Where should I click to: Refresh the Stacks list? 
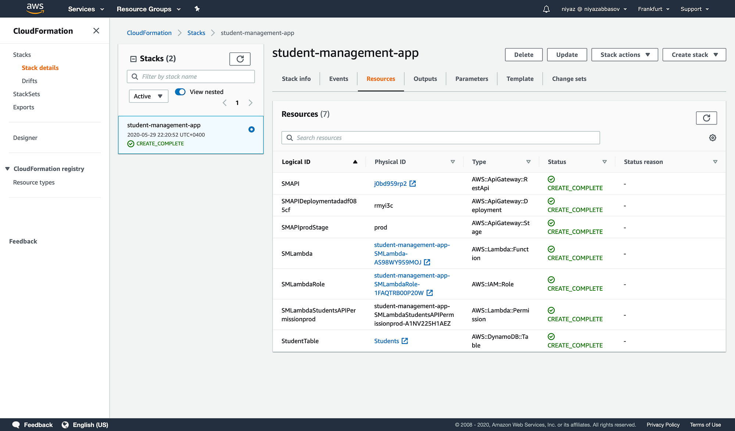240,59
